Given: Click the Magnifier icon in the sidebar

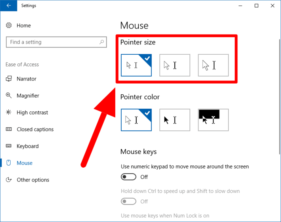Looking at the screenshot, I should point(9,96).
